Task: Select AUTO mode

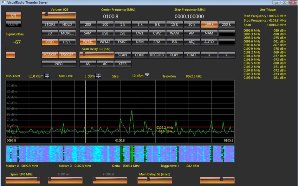Action: coord(209,42)
